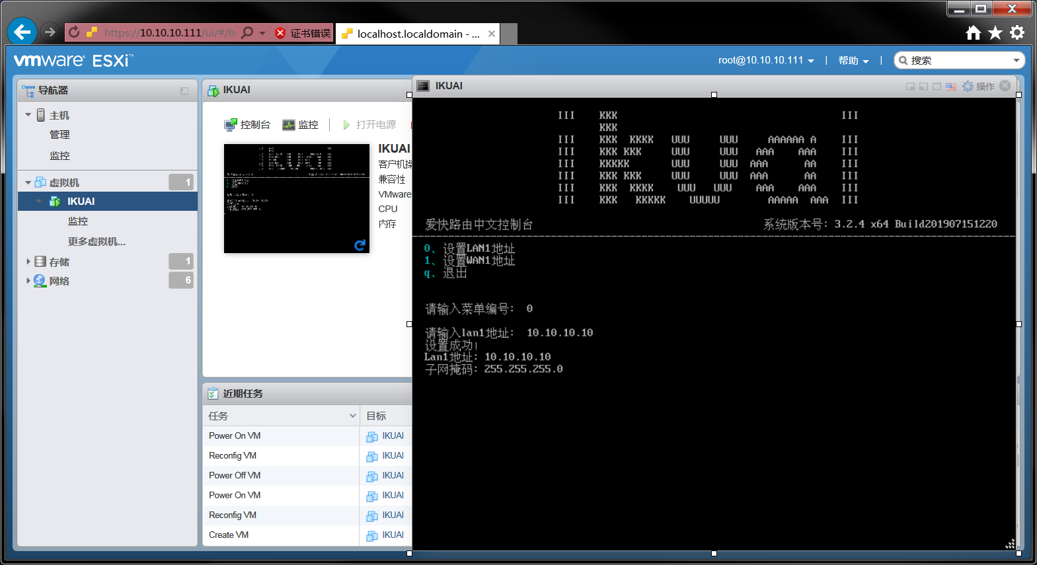Click into the 搜索 search field
Viewport: 1037px width, 565px height.
click(x=958, y=60)
